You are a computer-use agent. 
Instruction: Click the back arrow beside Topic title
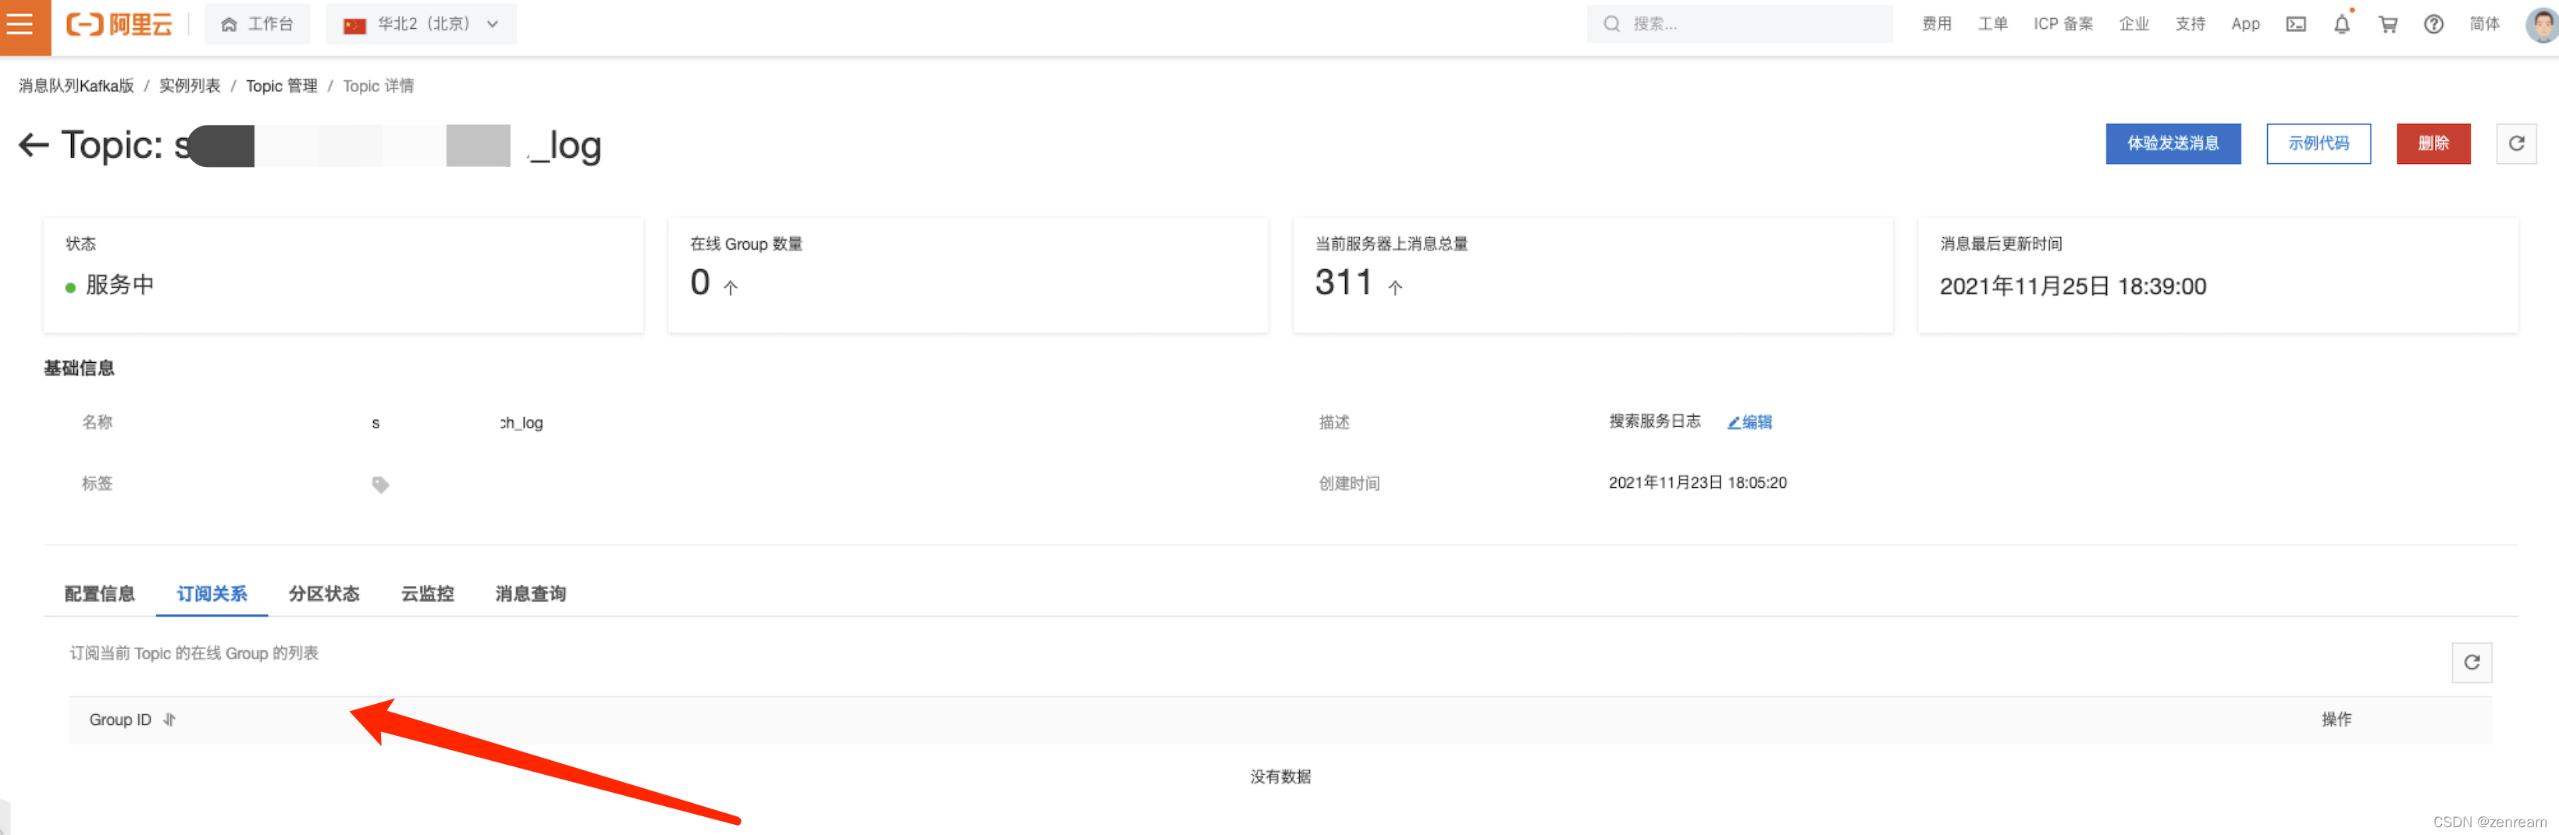point(34,146)
